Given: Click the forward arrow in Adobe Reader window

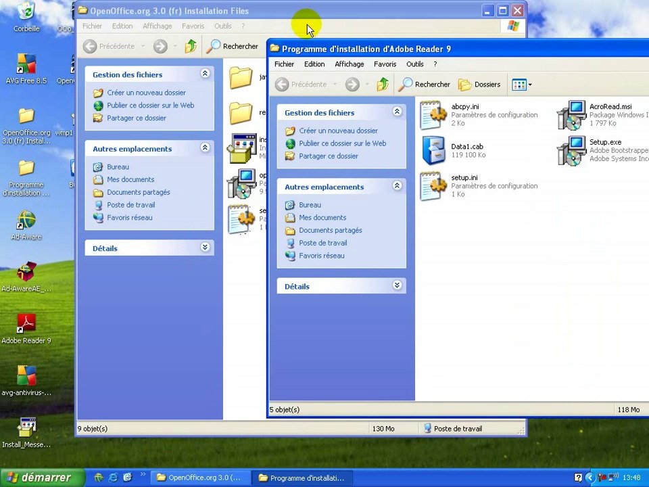Looking at the screenshot, I should [x=353, y=84].
